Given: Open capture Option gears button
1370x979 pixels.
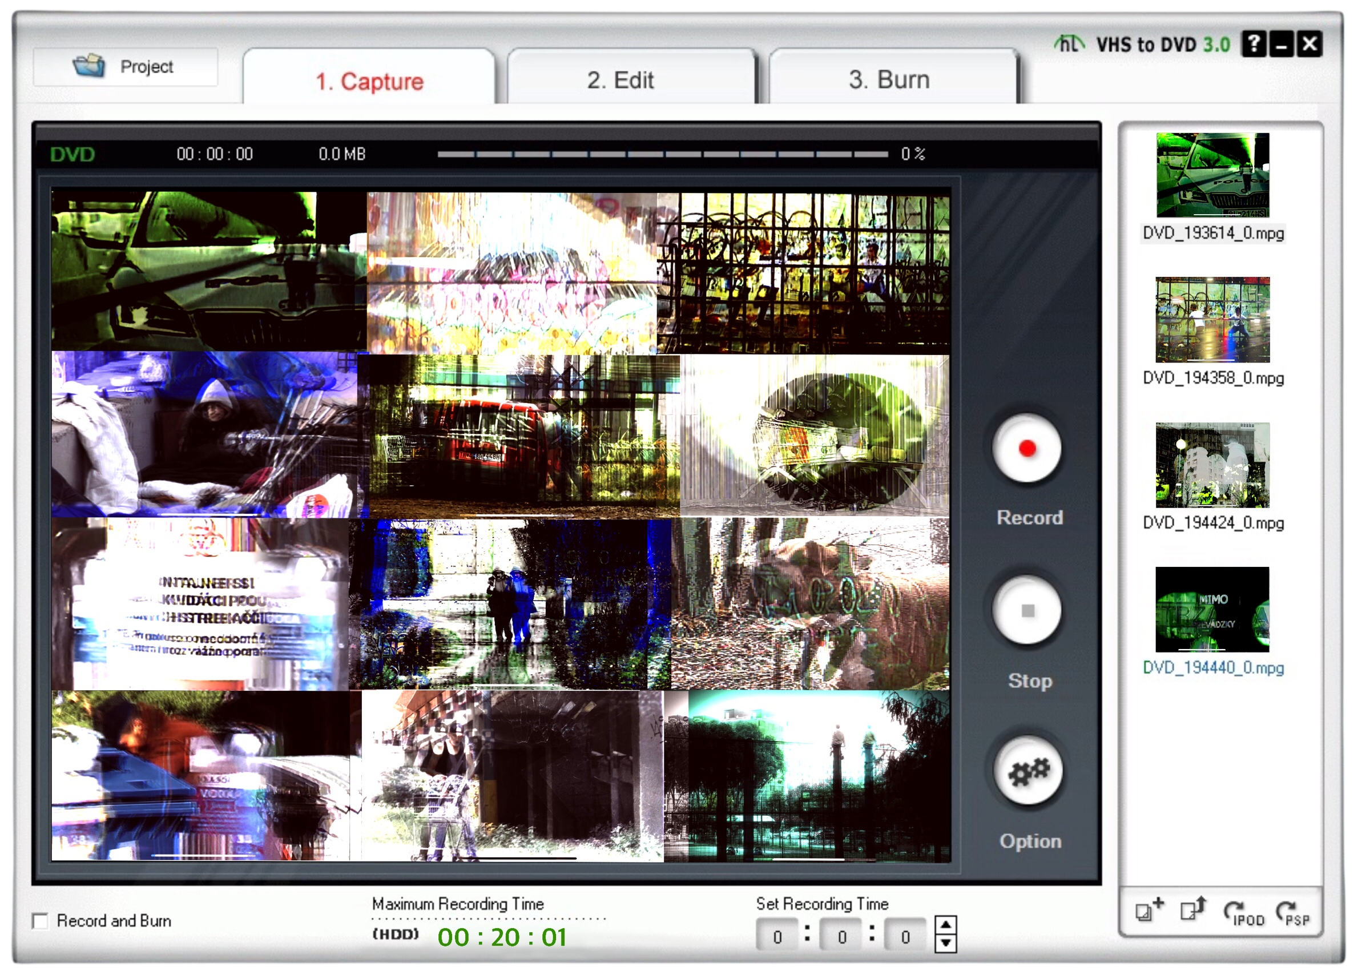Looking at the screenshot, I should pyautogui.click(x=1028, y=771).
